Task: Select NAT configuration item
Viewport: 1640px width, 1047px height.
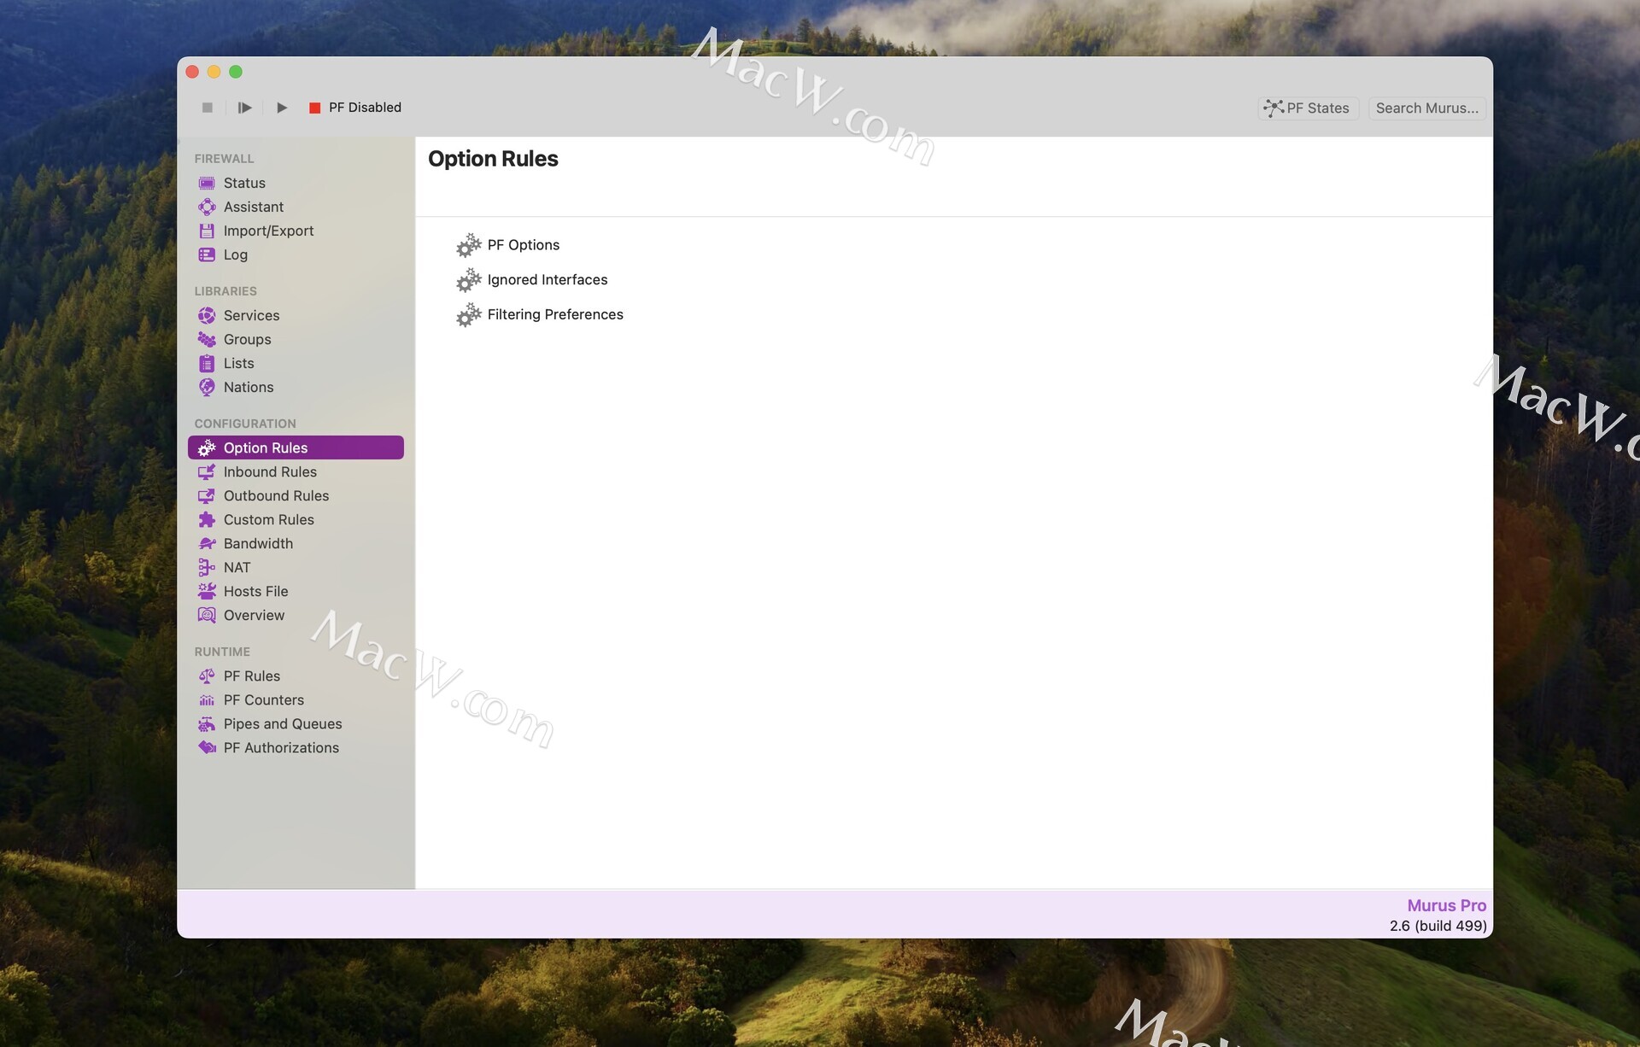Action: (x=237, y=567)
